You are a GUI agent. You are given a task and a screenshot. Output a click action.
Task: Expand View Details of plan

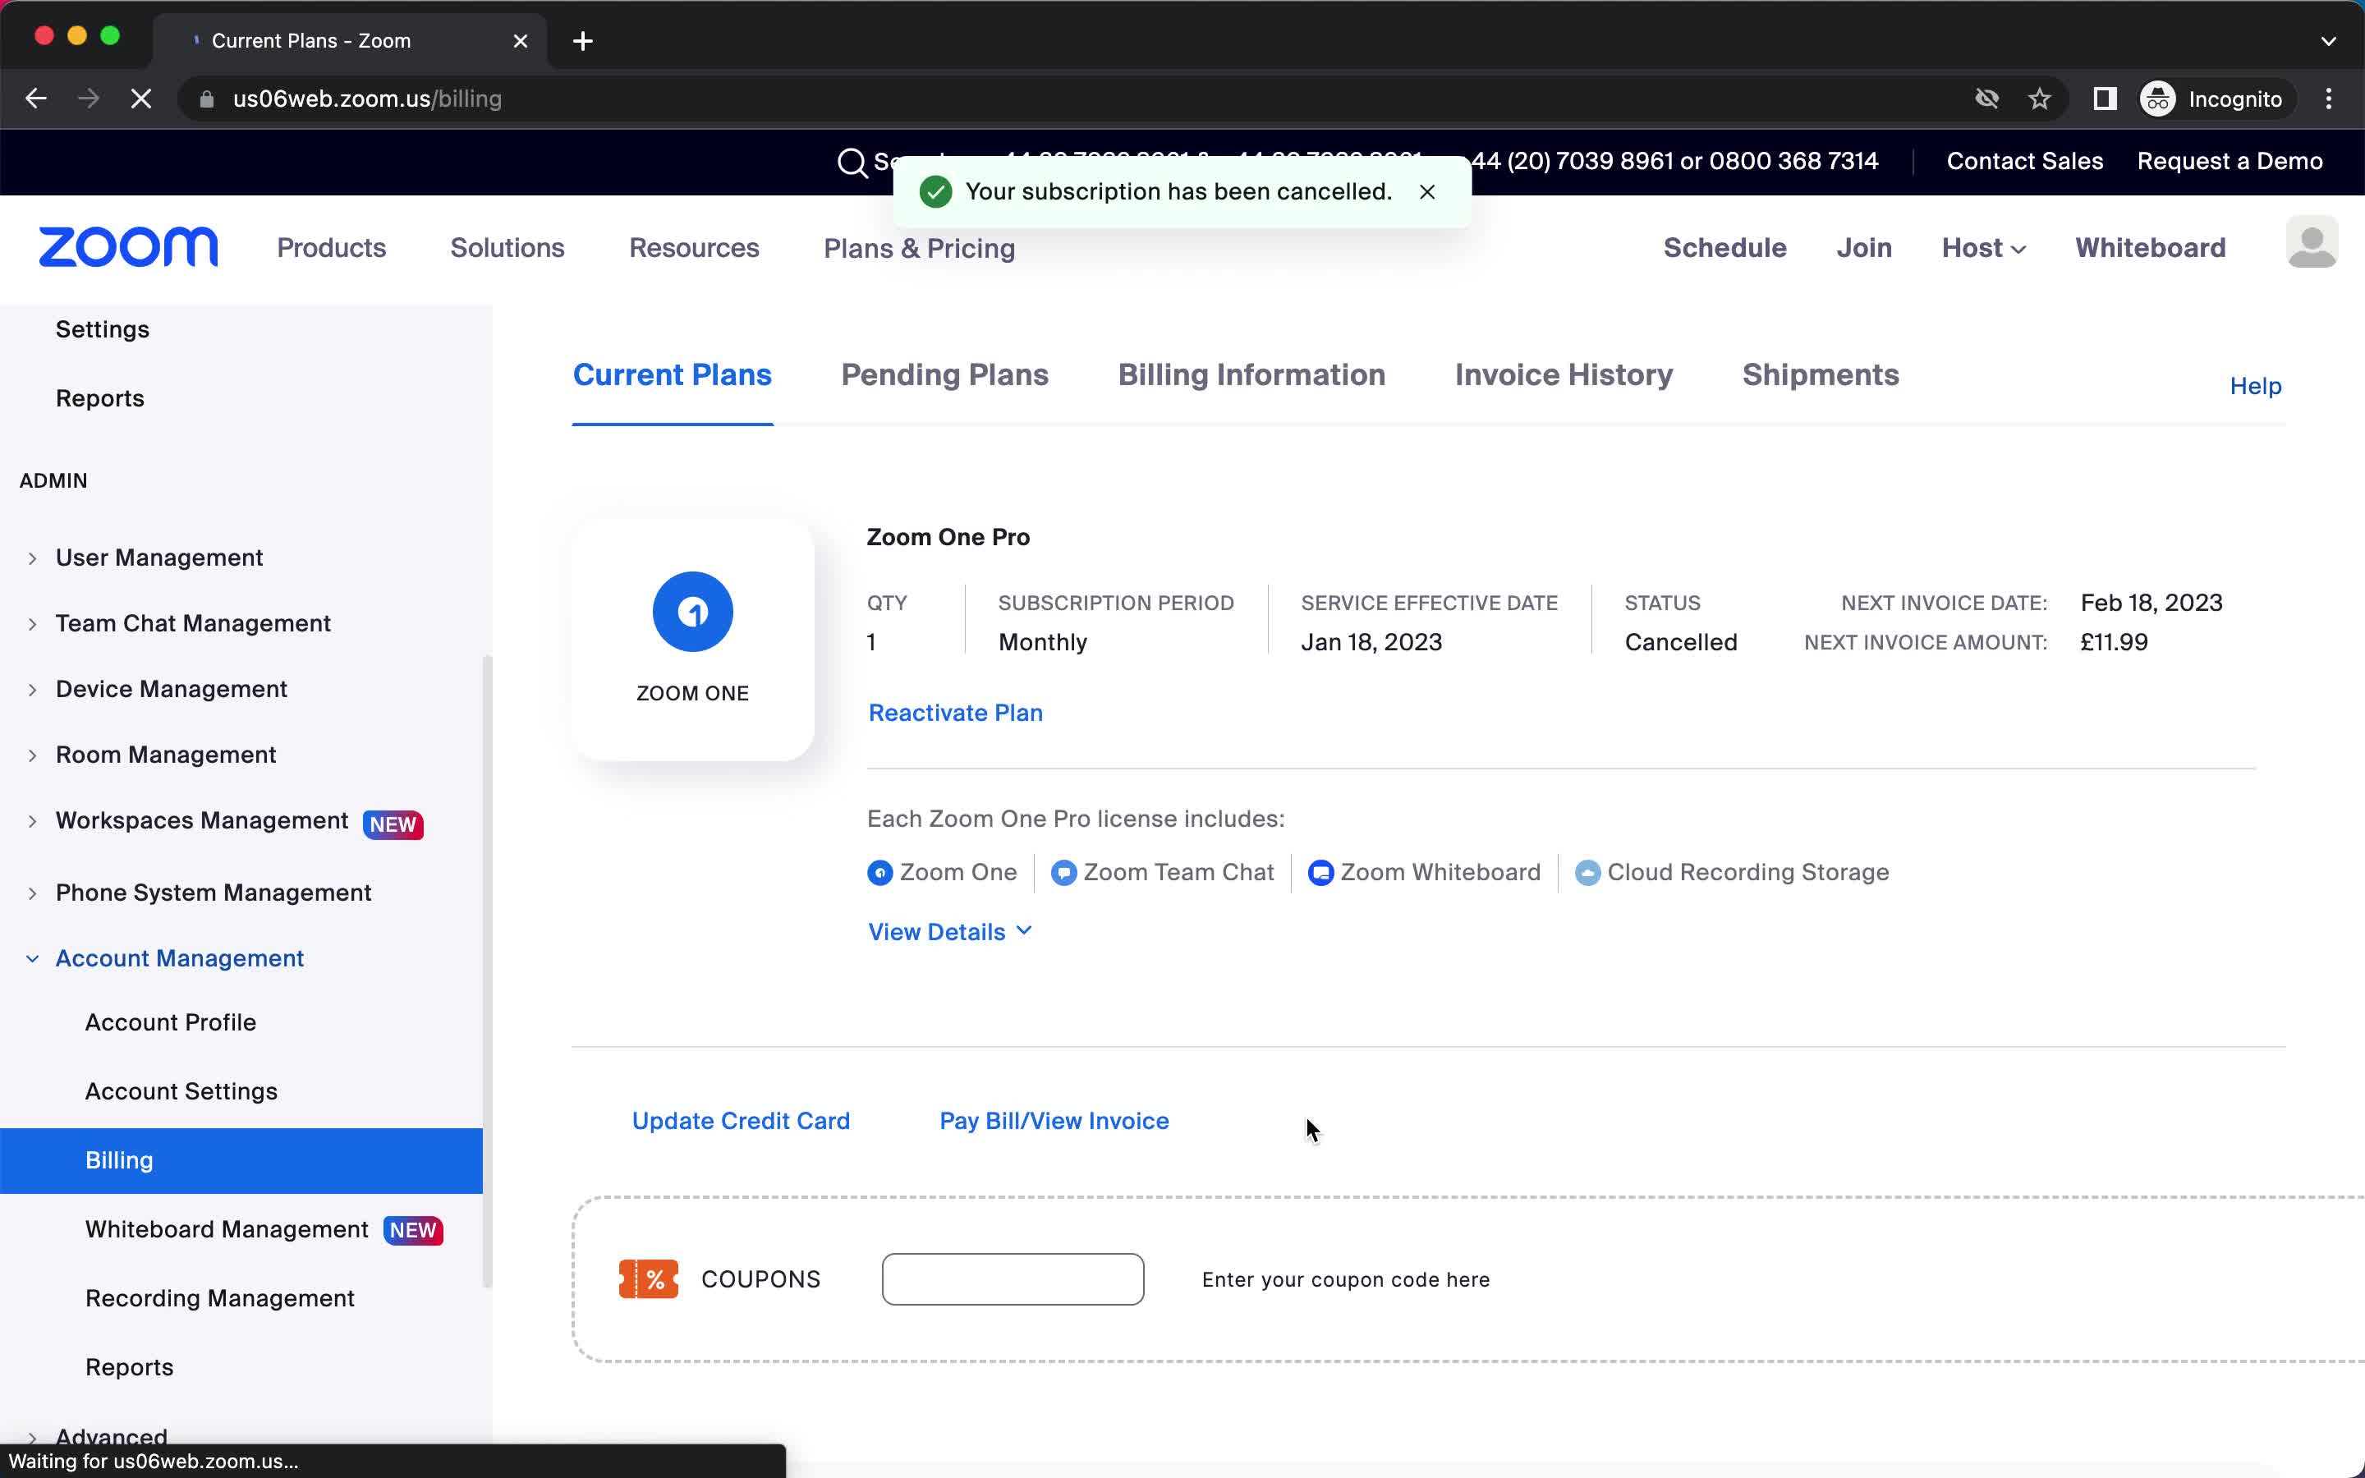(x=949, y=932)
